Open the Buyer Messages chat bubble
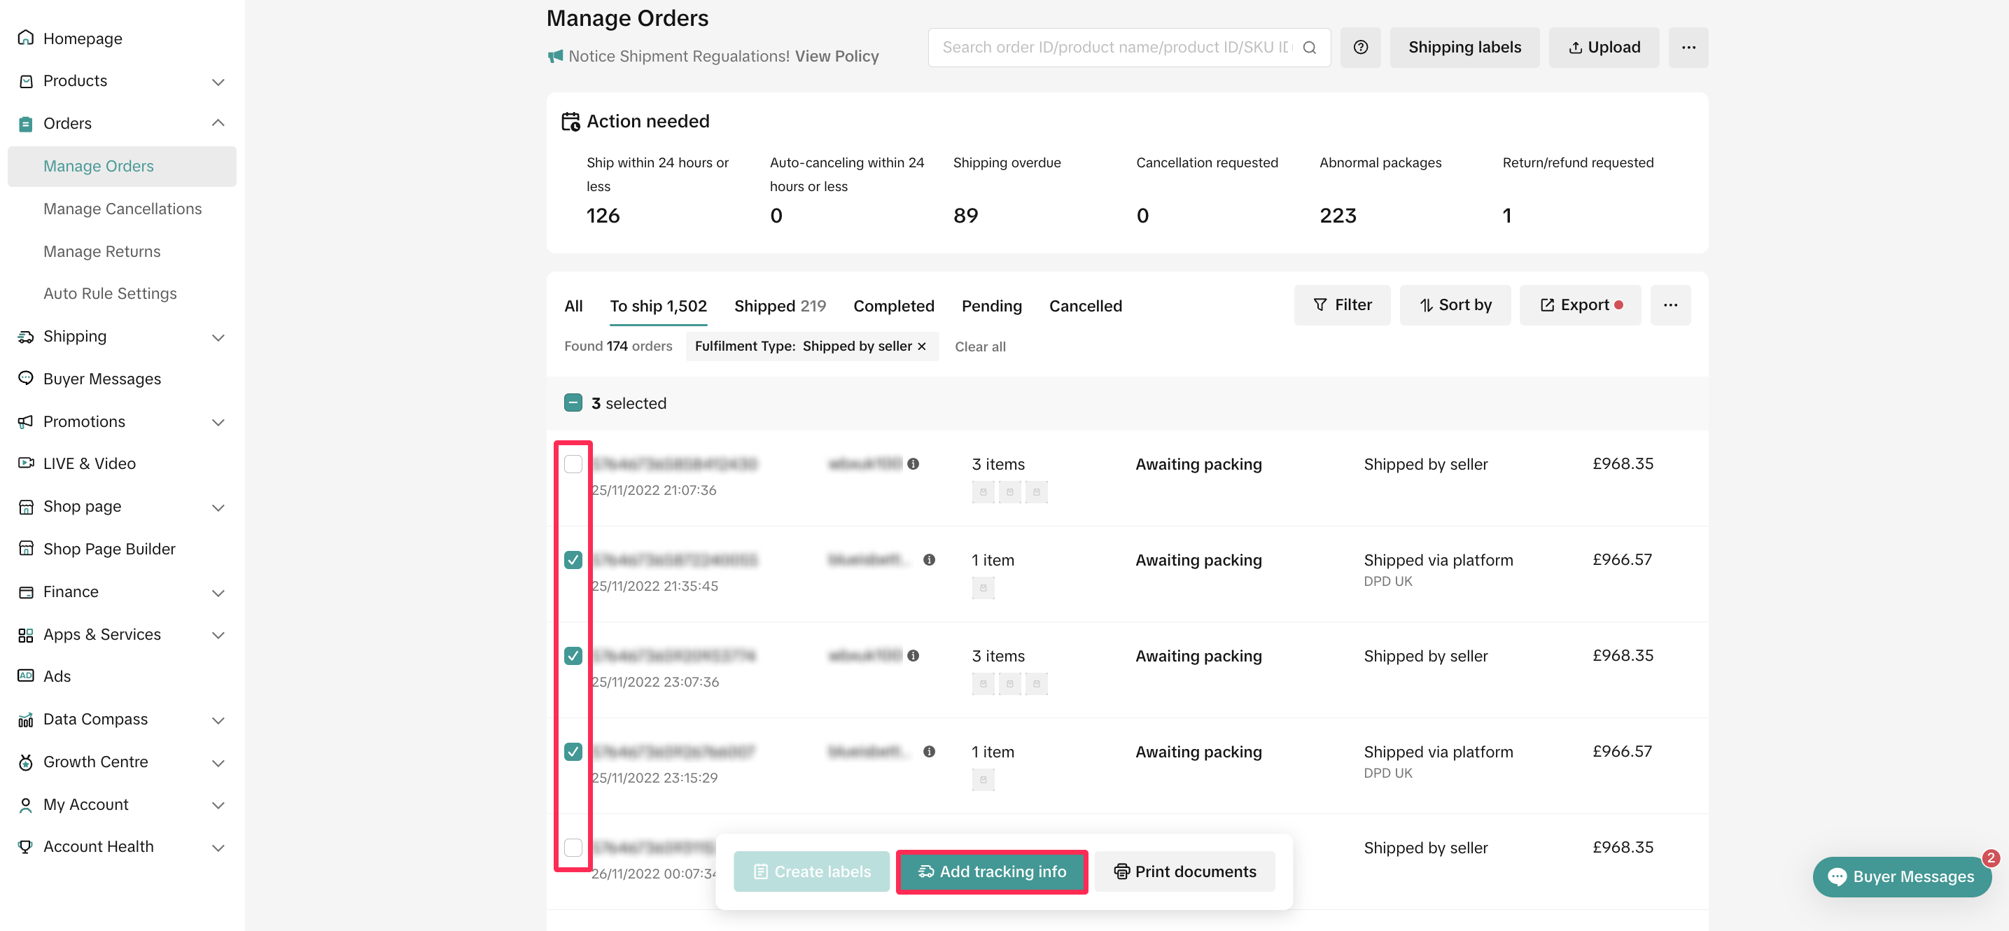The height and width of the screenshot is (931, 2009). 1901,876
